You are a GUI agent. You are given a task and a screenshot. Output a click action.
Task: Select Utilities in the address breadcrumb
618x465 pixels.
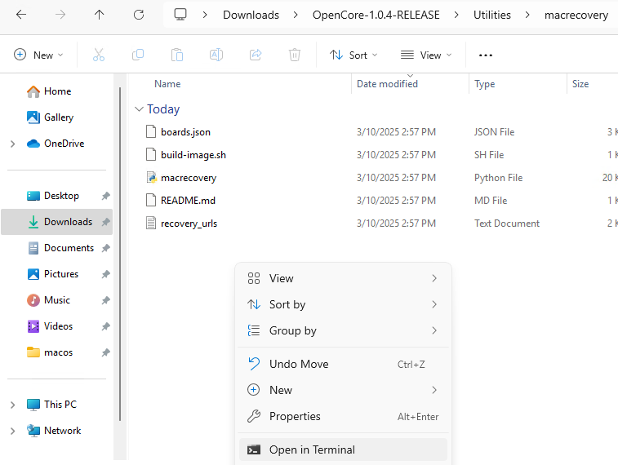tap(492, 15)
